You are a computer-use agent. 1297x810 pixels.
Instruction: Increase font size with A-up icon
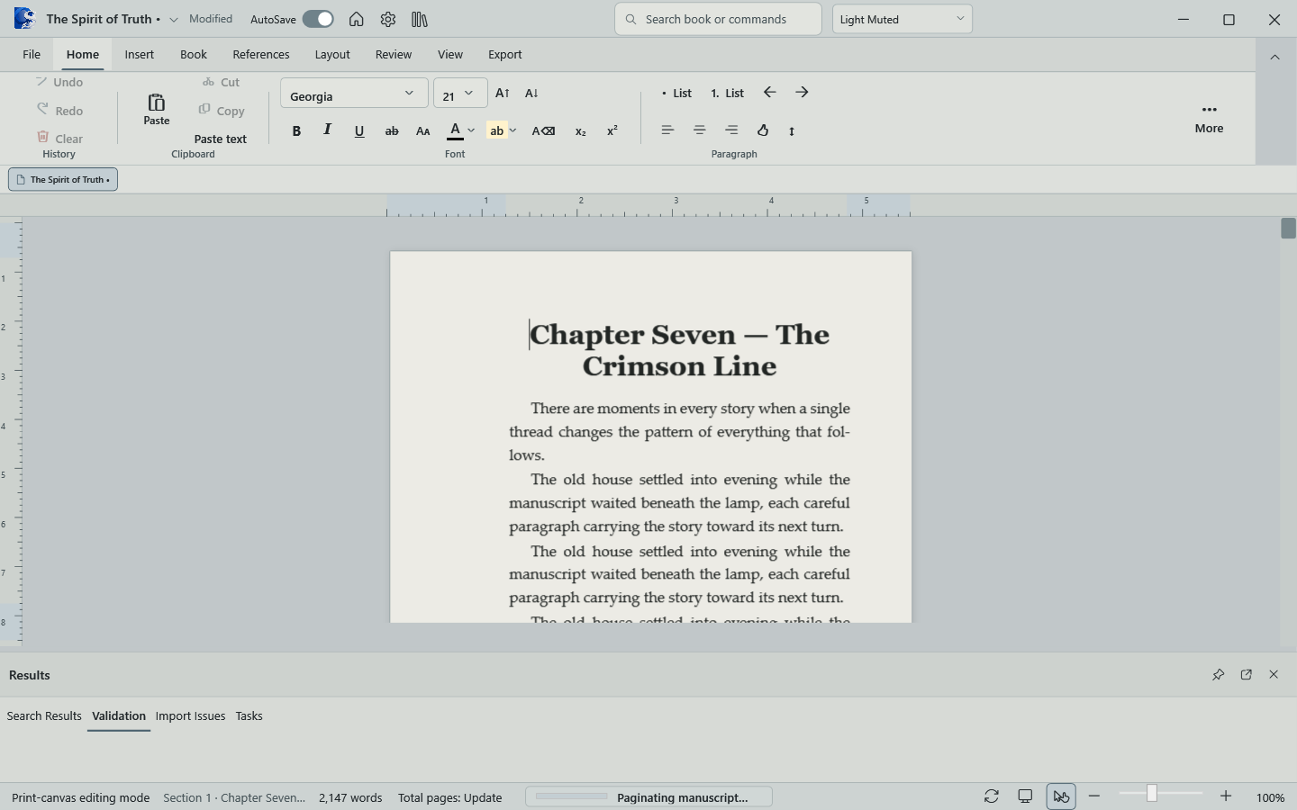(x=503, y=93)
